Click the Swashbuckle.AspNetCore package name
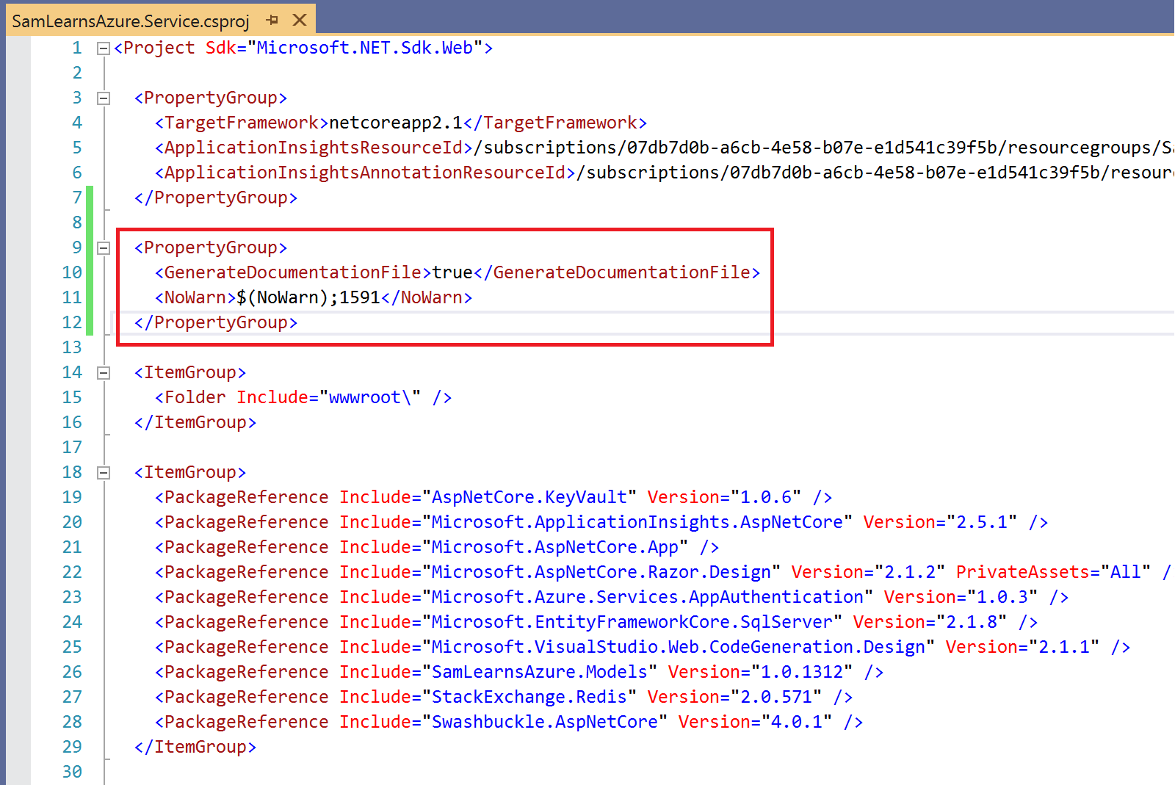Viewport: 1175px width, 785px height. click(544, 722)
